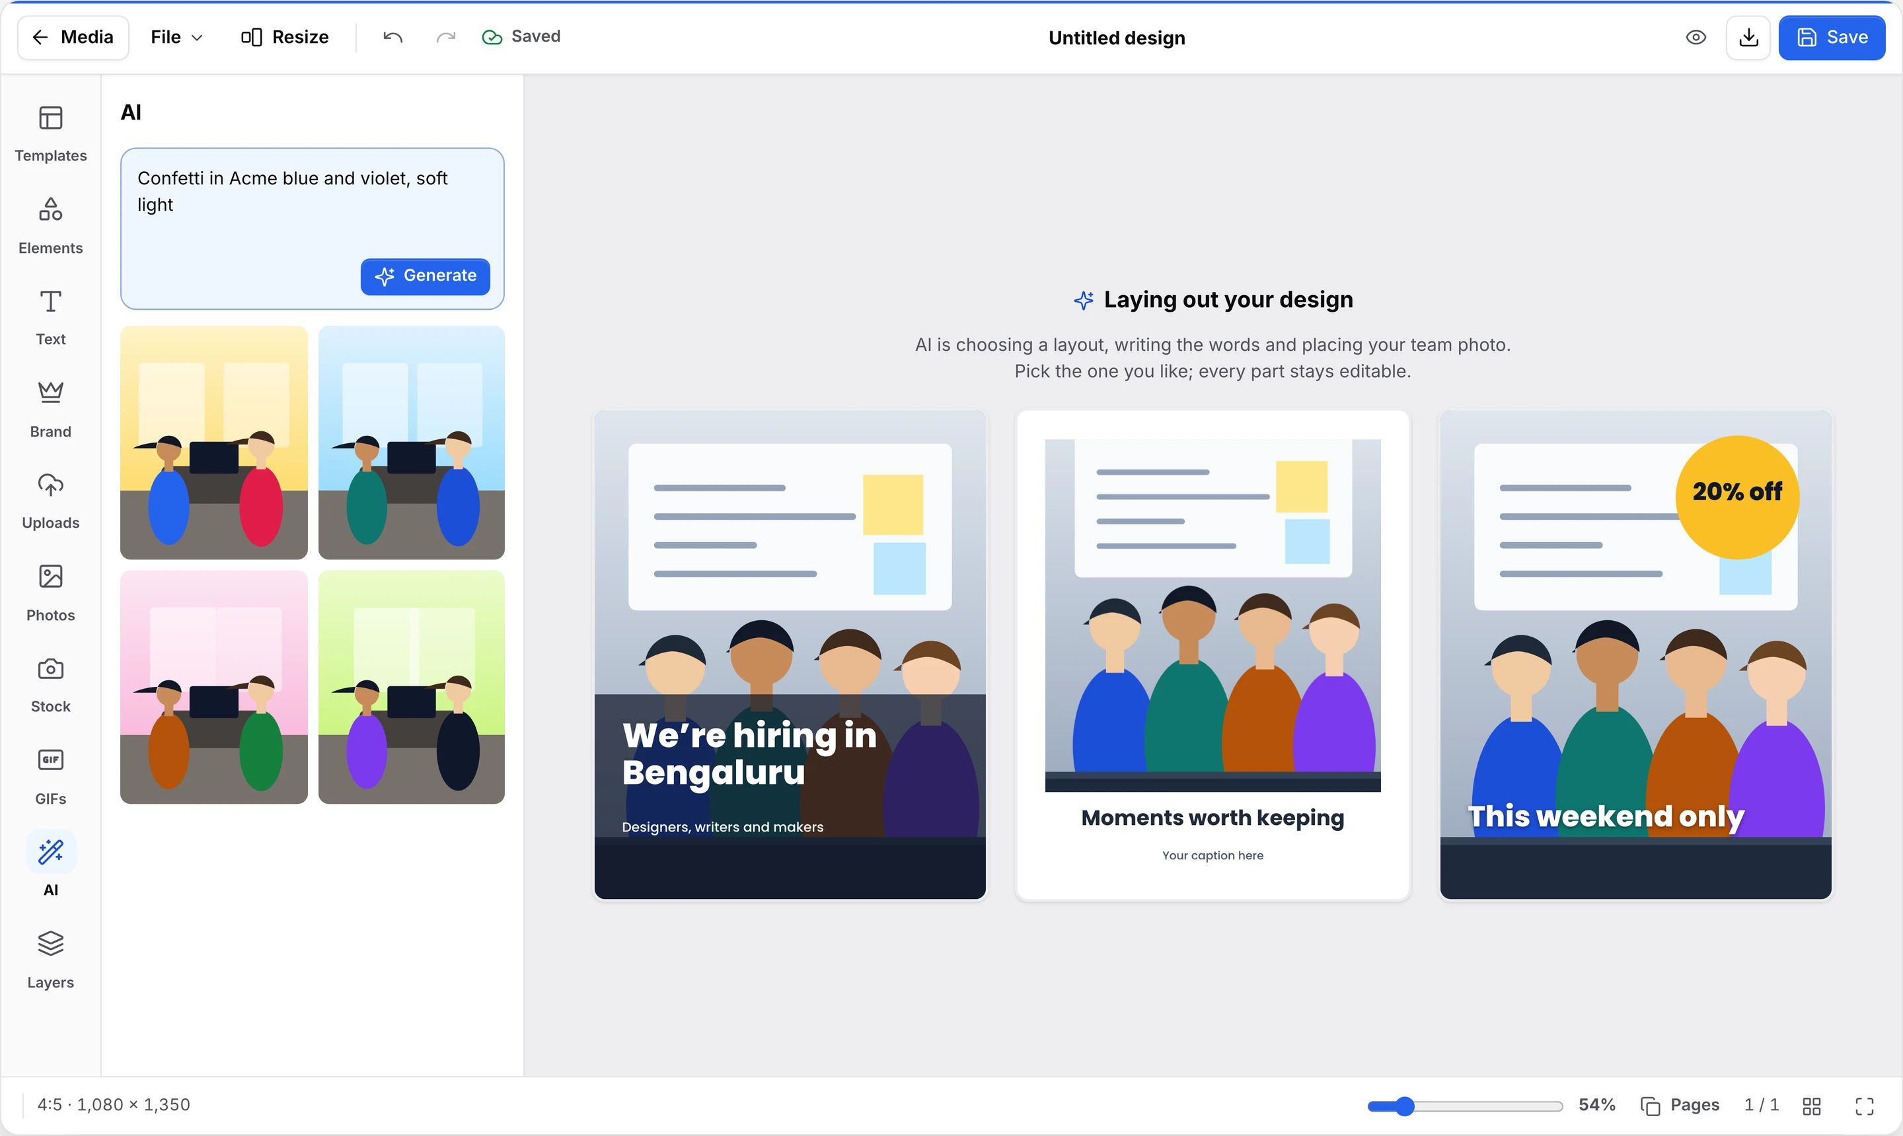Select the Text tool in sidebar

pos(50,317)
